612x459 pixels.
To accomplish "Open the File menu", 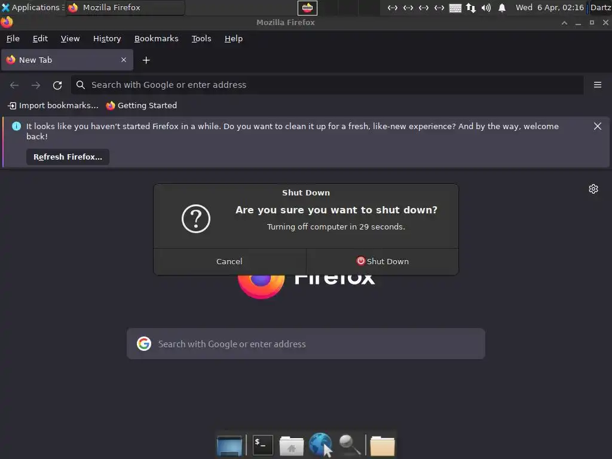I will click(13, 39).
